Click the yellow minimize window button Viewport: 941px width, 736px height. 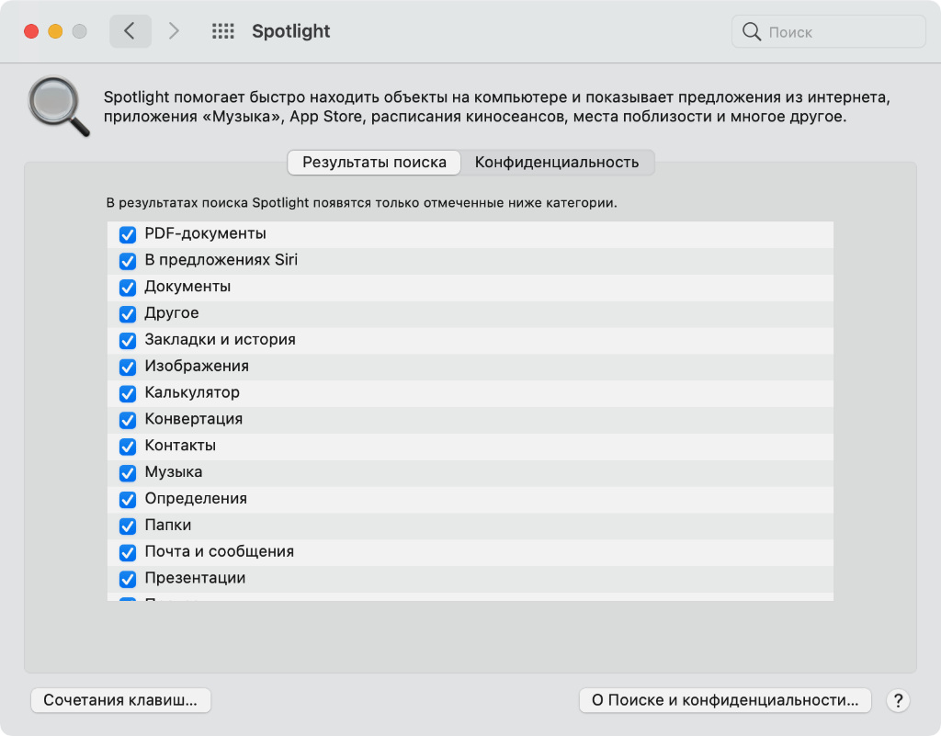point(55,31)
